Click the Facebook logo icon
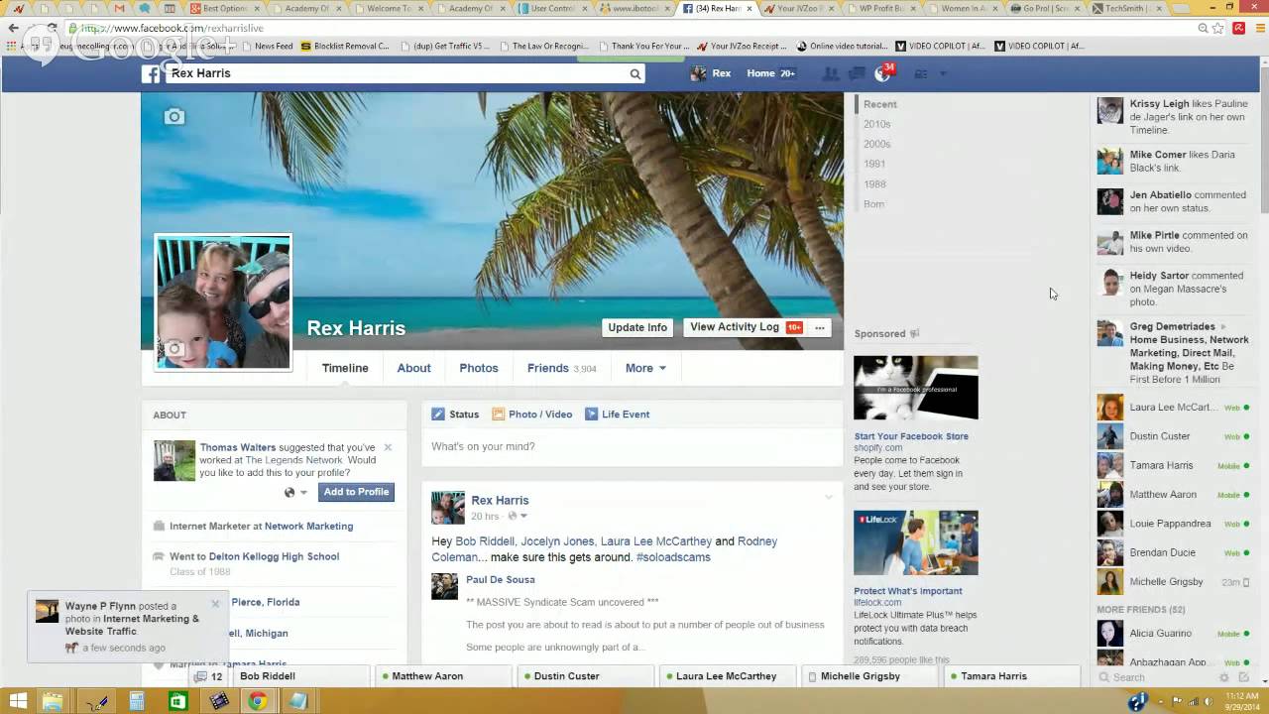Screen dimensions: 1269x714 pyautogui.click(x=152, y=73)
